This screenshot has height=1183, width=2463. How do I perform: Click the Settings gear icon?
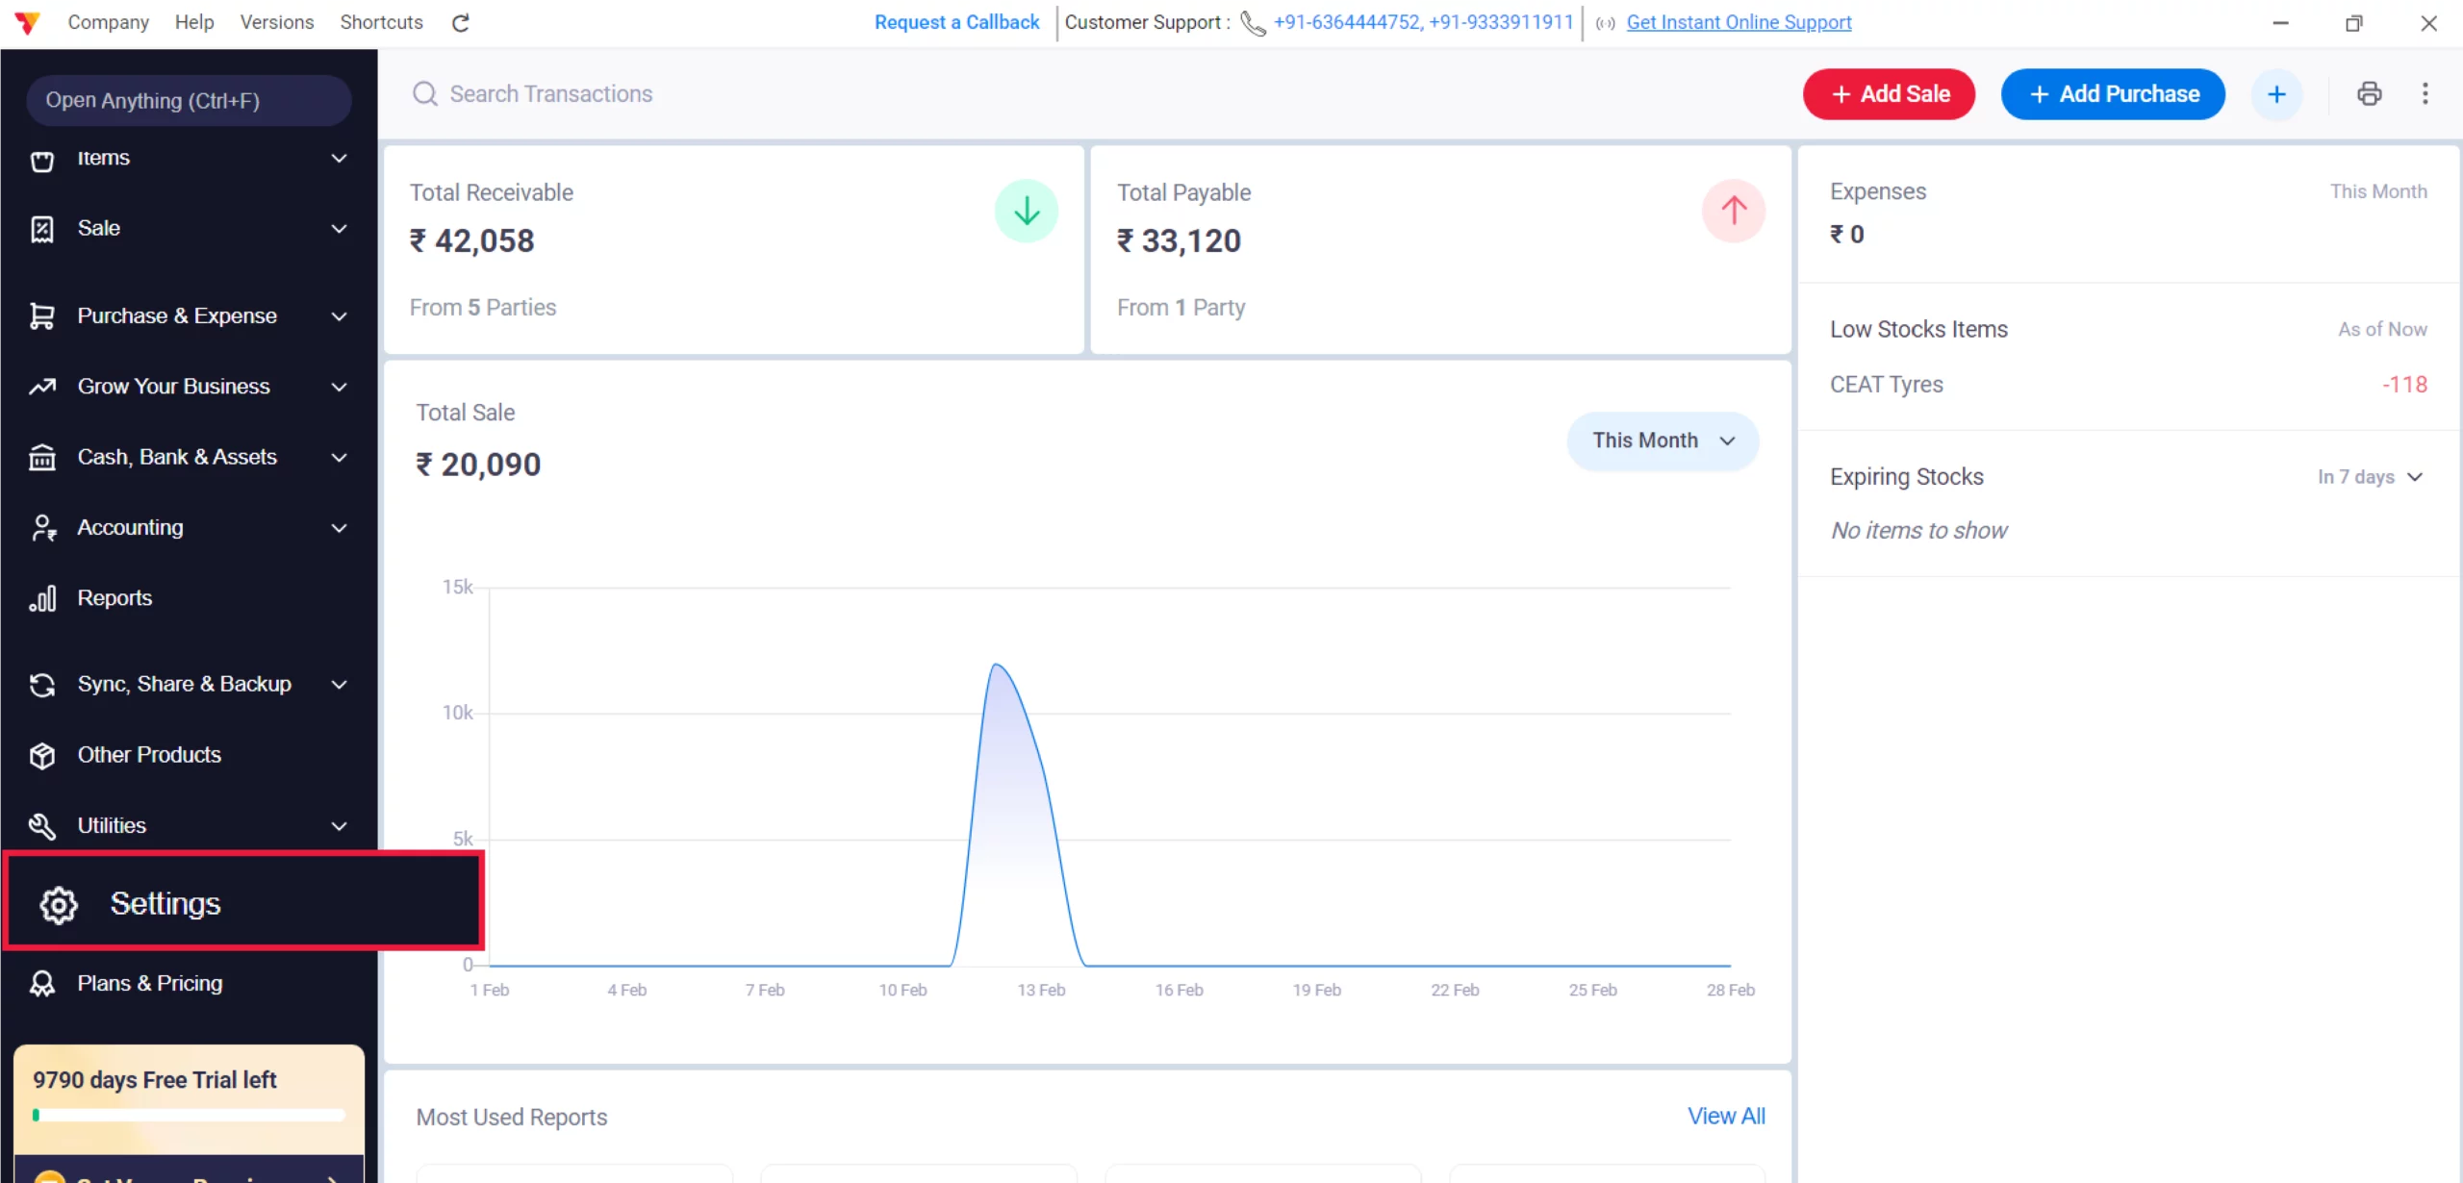(x=59, y=904)
